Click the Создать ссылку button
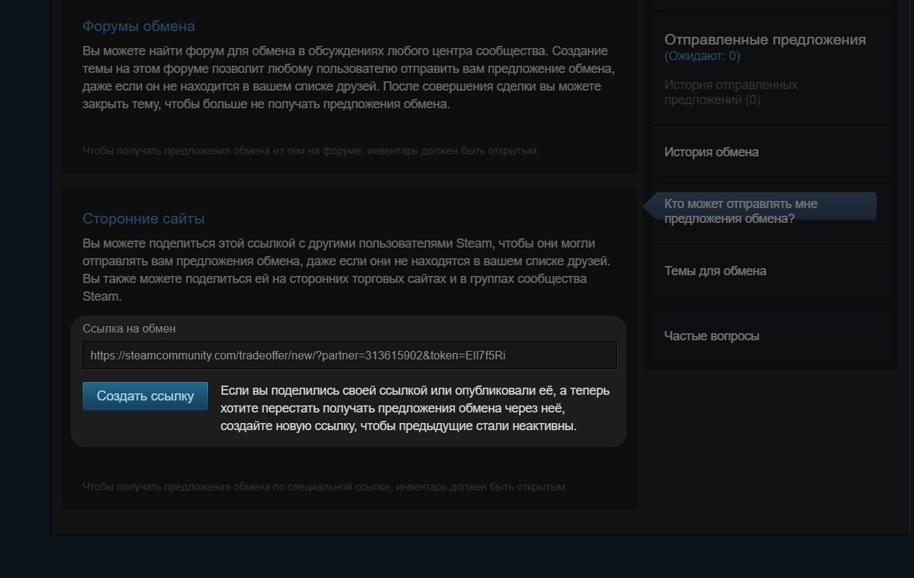Image resolution: width=914 pixels, height=578 pixels. (x=145, y=396)
